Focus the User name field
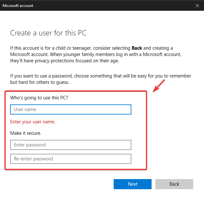This screenshot has width=204, height=199. tap(71, 109)
